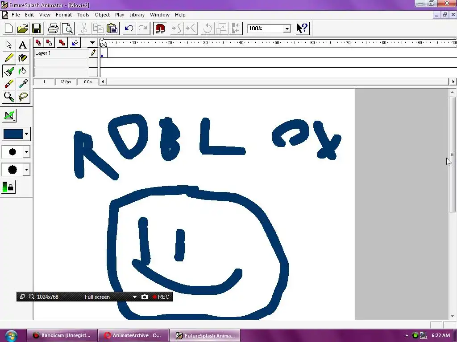The height and width of the screenshot is (342, 457).
Task: Click the Print Preview icon
Action: [68, 28]
